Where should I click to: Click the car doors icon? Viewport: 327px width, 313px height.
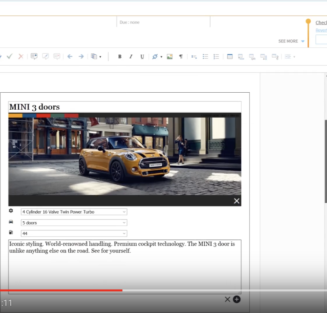[11, 222]
